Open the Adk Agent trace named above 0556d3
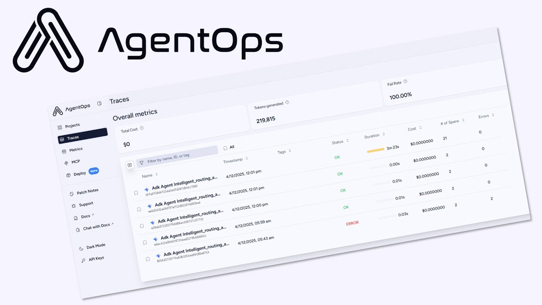The height and width of the screenshot is (305, 542). (197, 249)
